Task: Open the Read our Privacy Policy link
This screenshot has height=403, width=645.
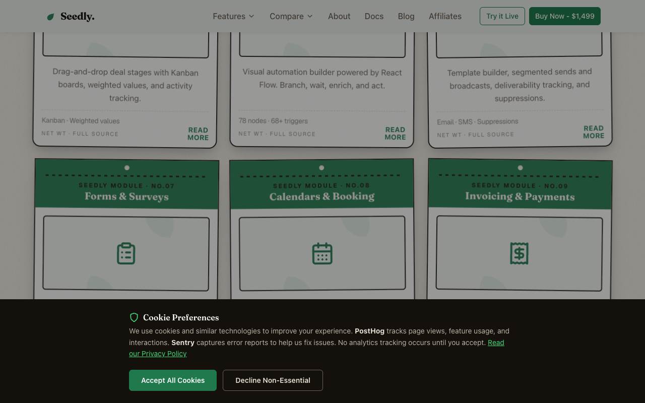Action: click(x=316, y=348)
